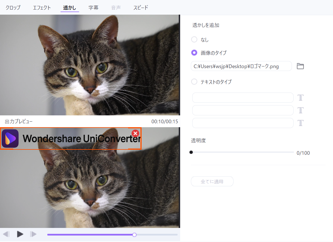Remove watermark with the red X icon
333x242 pixels.
[x=135, y=133]
